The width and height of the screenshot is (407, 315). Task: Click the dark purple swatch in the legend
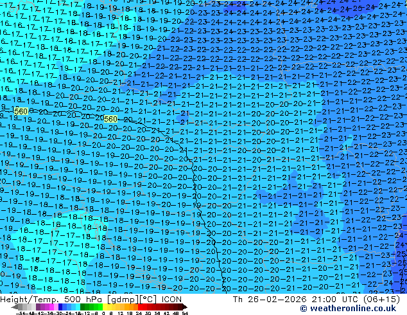coord(38,307)
